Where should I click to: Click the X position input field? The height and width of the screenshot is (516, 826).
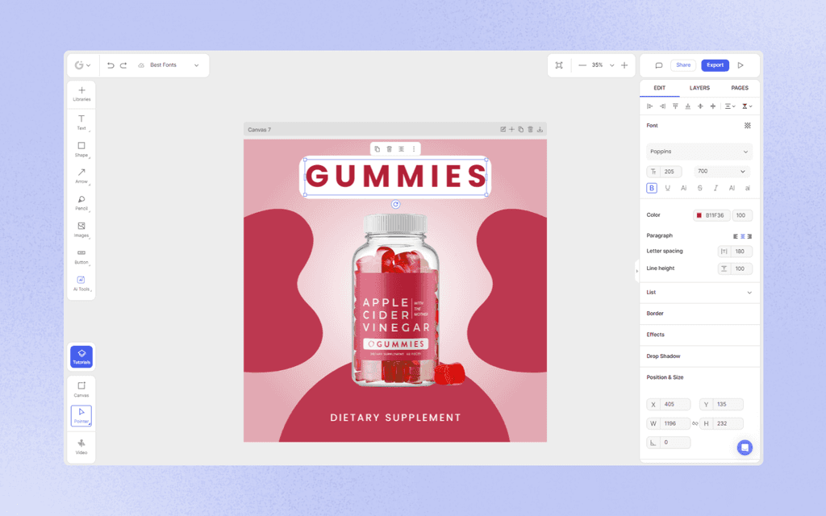pos(674,404)
